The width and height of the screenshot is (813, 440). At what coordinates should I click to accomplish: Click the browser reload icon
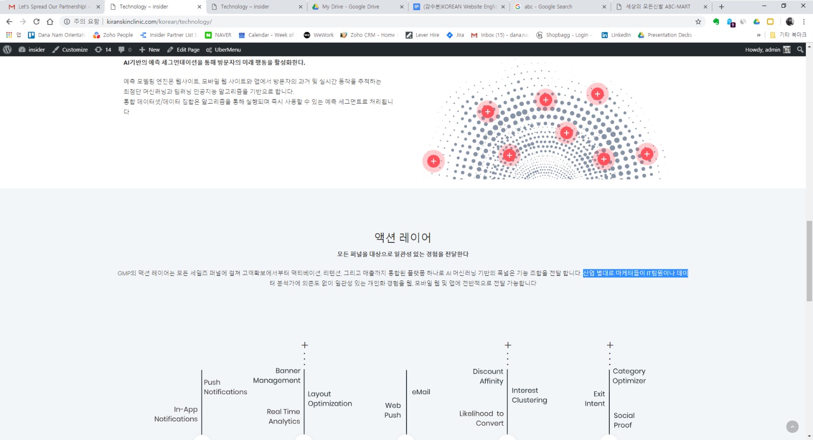[x=36, y=22]
